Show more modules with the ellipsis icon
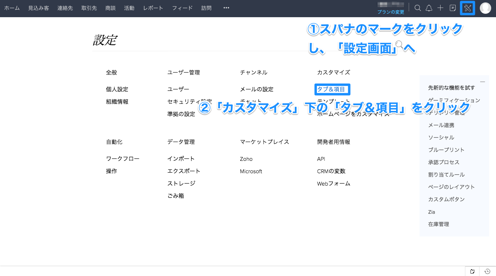The image size is (496, 276). pyautogui.click(x=226, y=8)
